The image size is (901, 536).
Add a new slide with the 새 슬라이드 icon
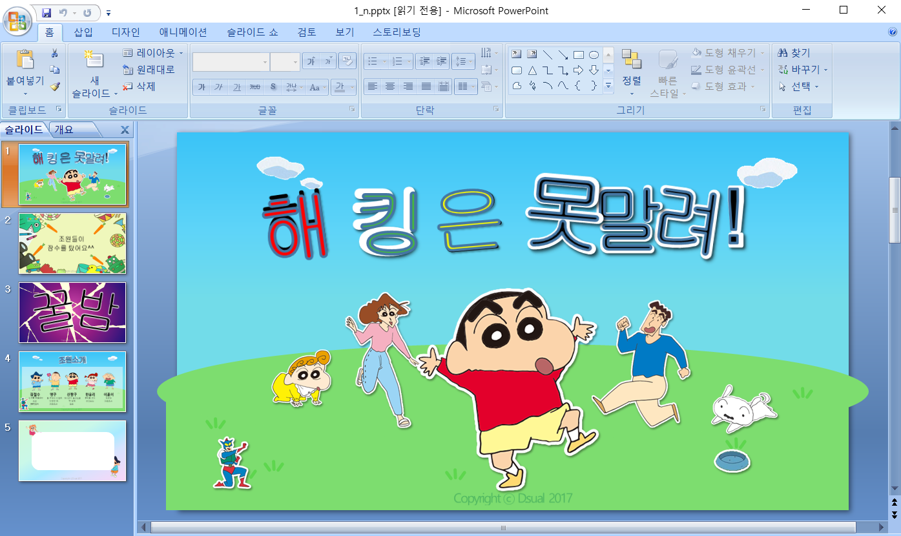click(x=94, y=59)
